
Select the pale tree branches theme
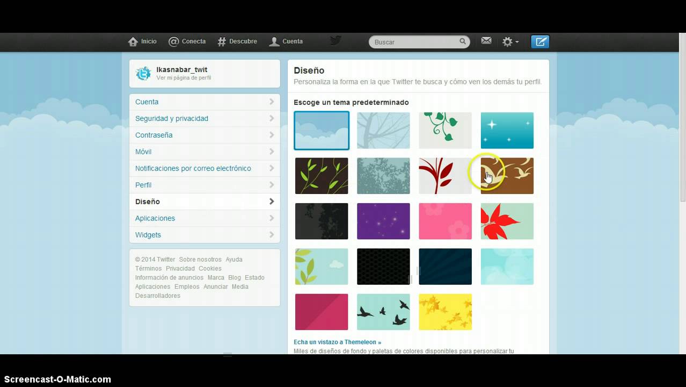pos(383,131)
